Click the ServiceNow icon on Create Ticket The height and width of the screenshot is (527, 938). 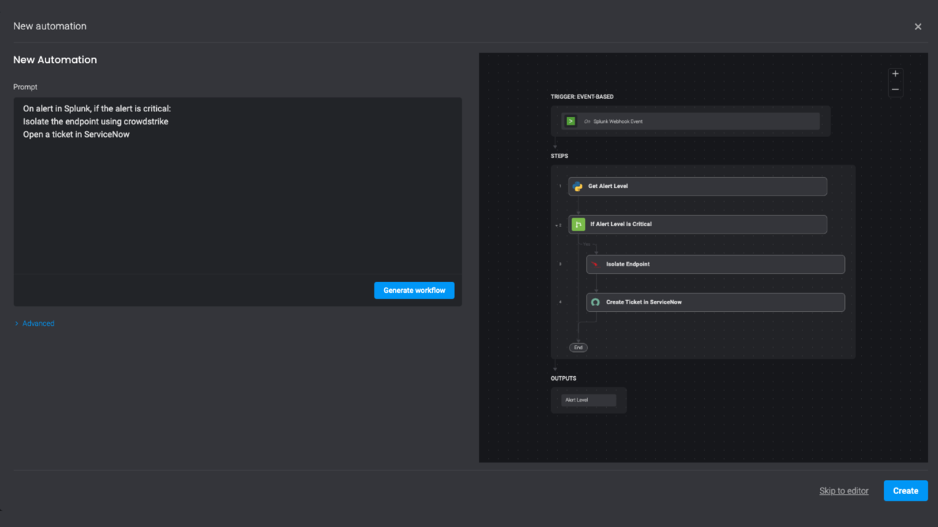[596, 302]
